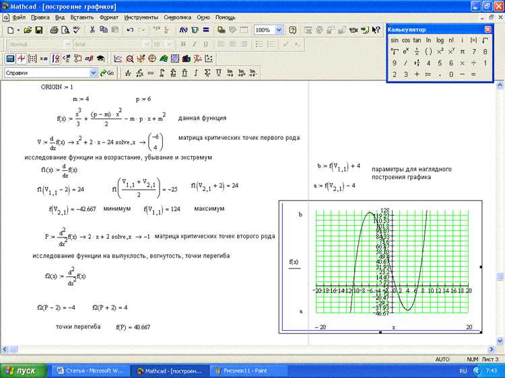Insert a unit with the measuring cup icon

coord(195,30)
